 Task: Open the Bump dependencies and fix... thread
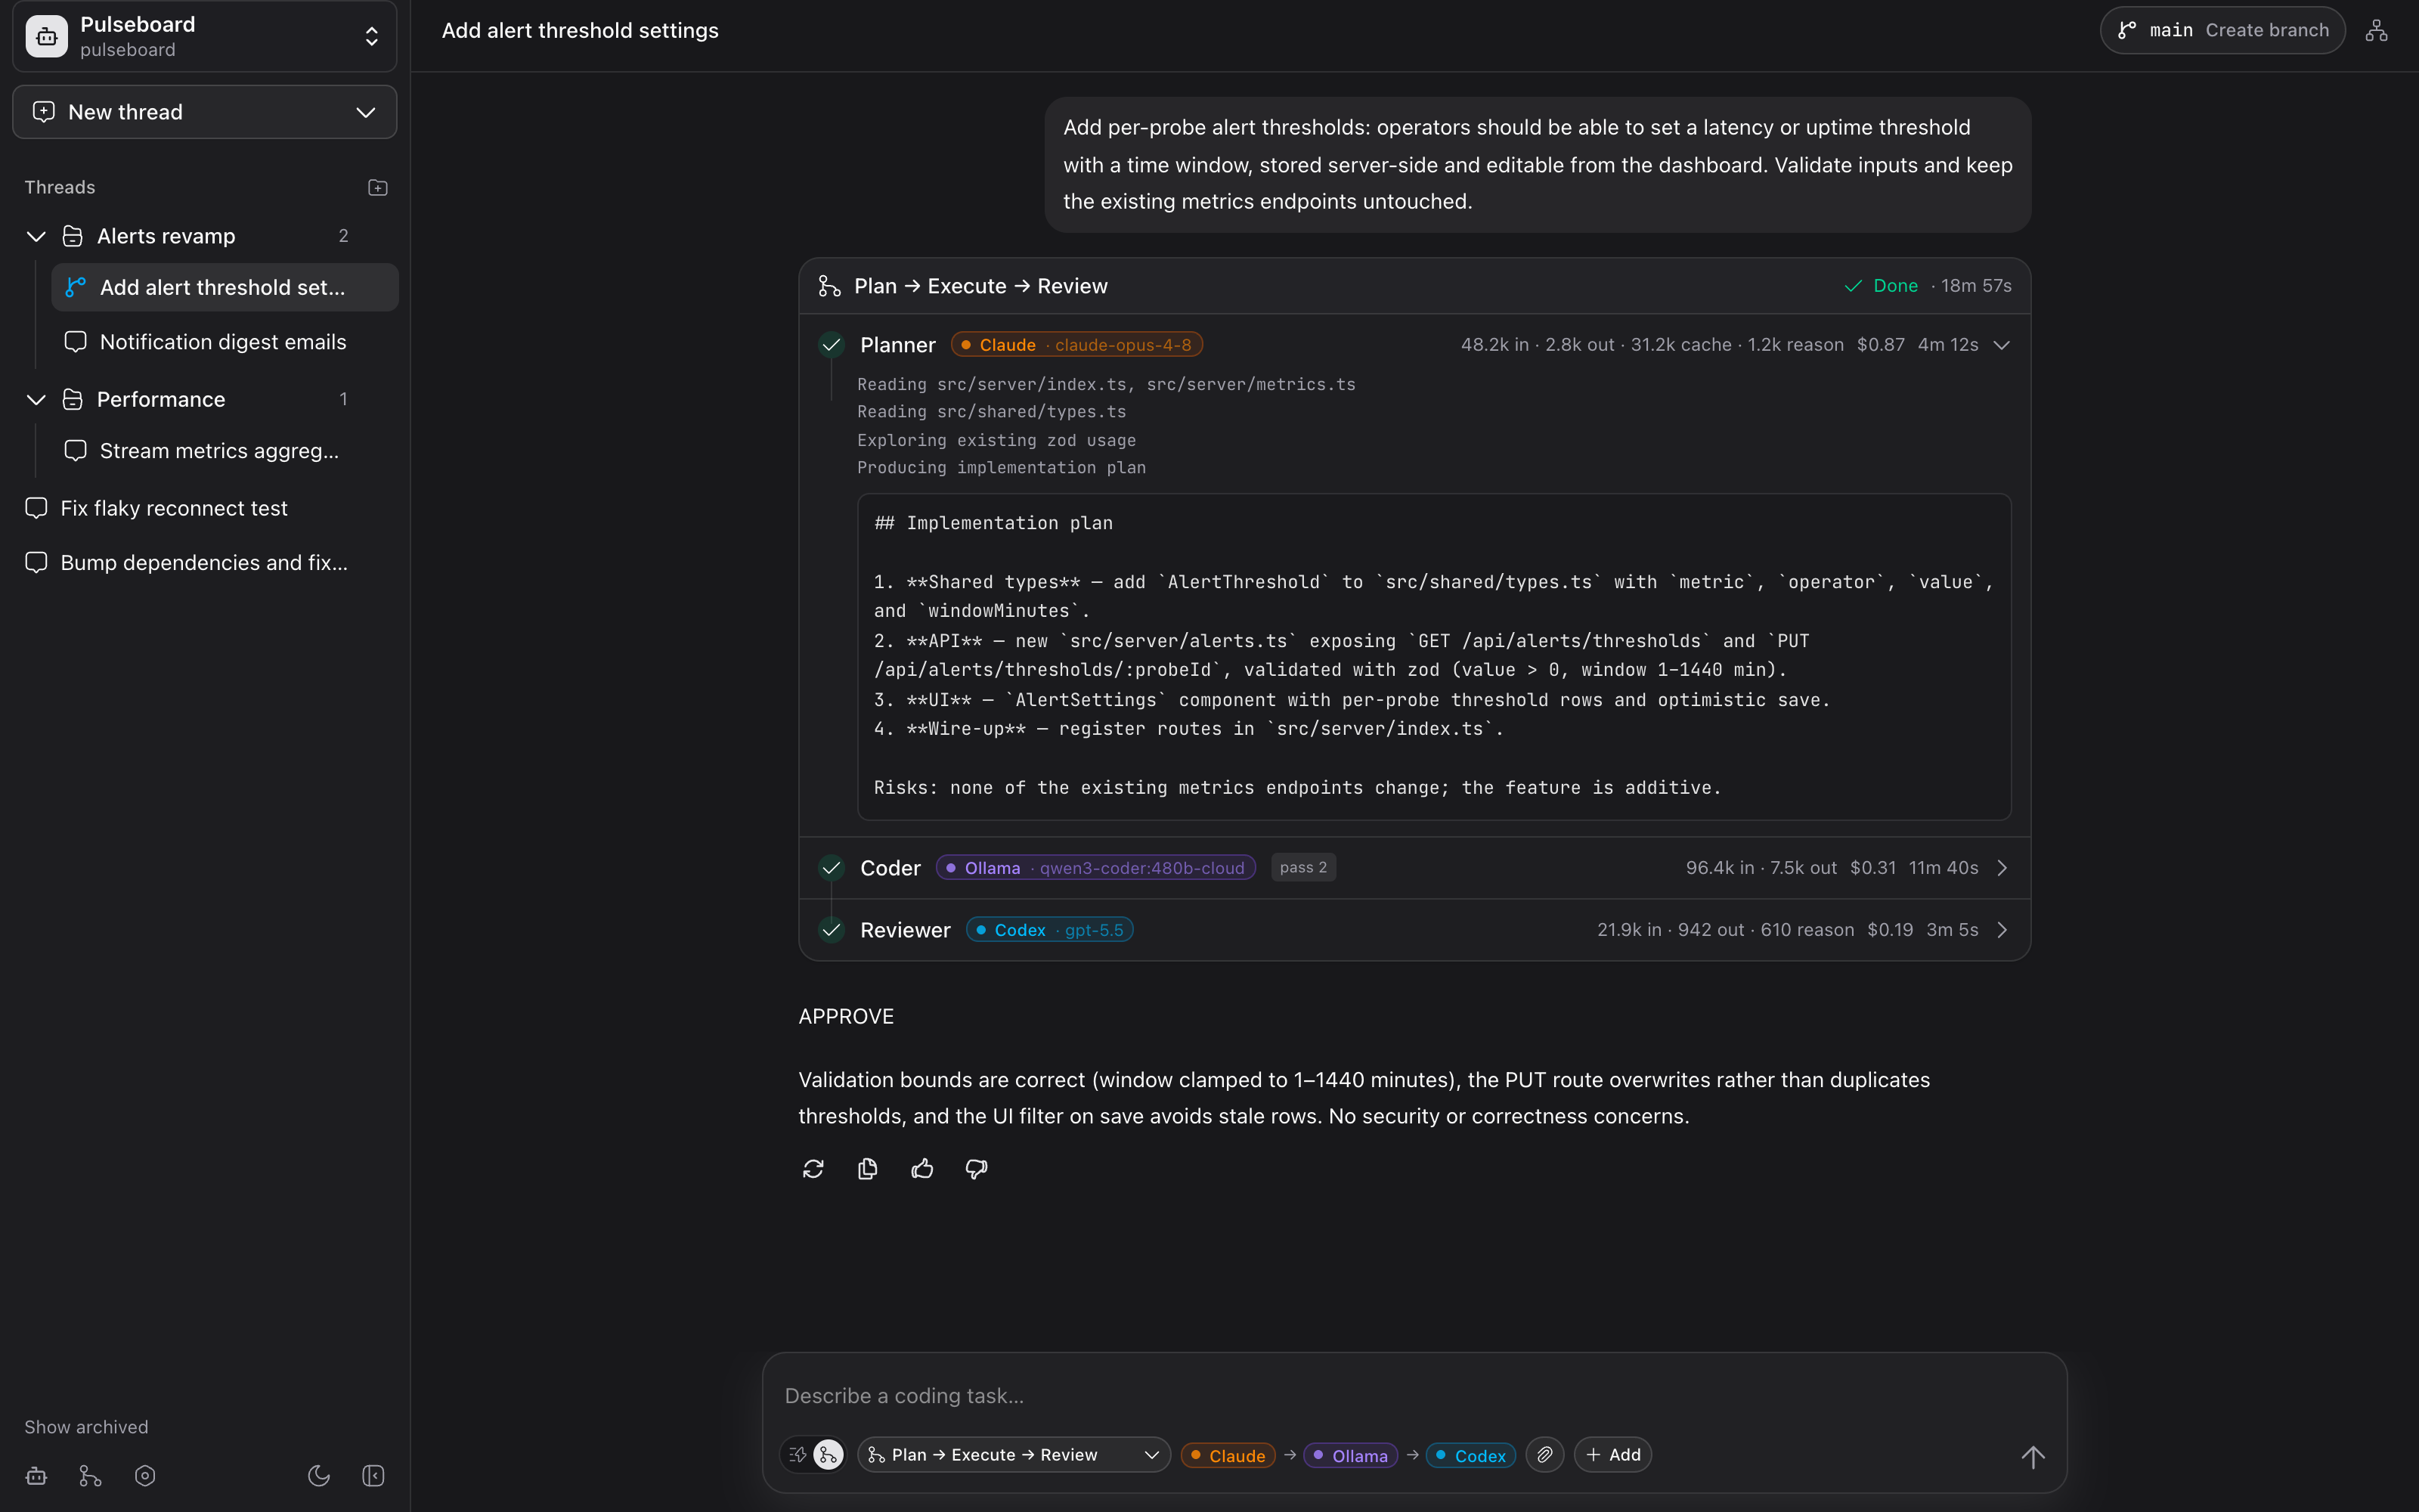click(x=205, y=563)
